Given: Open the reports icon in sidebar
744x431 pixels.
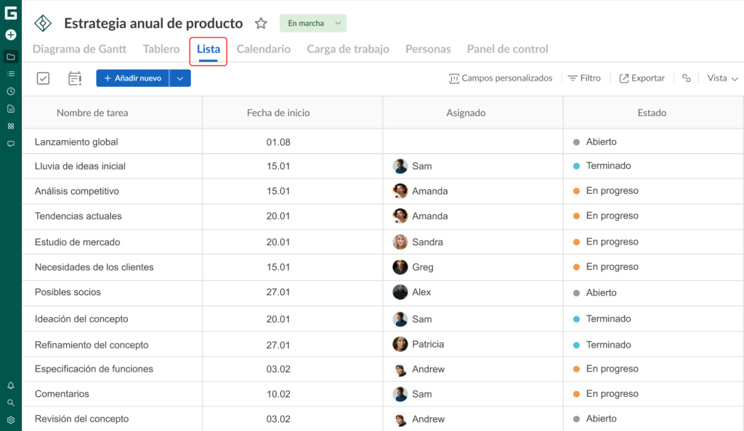Looking at the screenshot, I should pos(10,109).
